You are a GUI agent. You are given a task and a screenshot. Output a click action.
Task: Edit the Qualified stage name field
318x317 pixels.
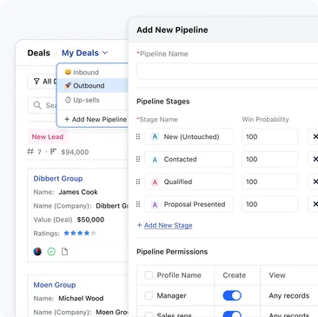coord(189,182)
